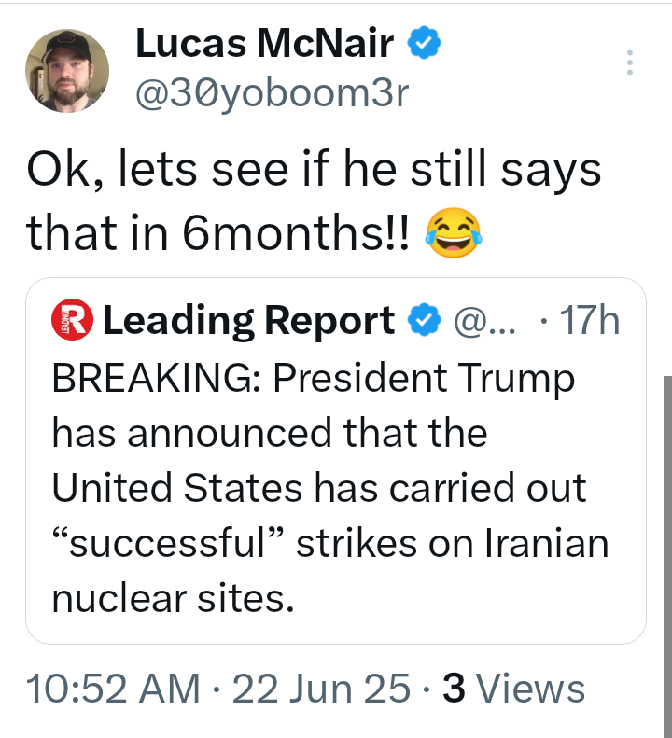The width and height of the screenshot is (672, 738).
Task: Click the Lucas McNair display name
Action: (265, 43)
